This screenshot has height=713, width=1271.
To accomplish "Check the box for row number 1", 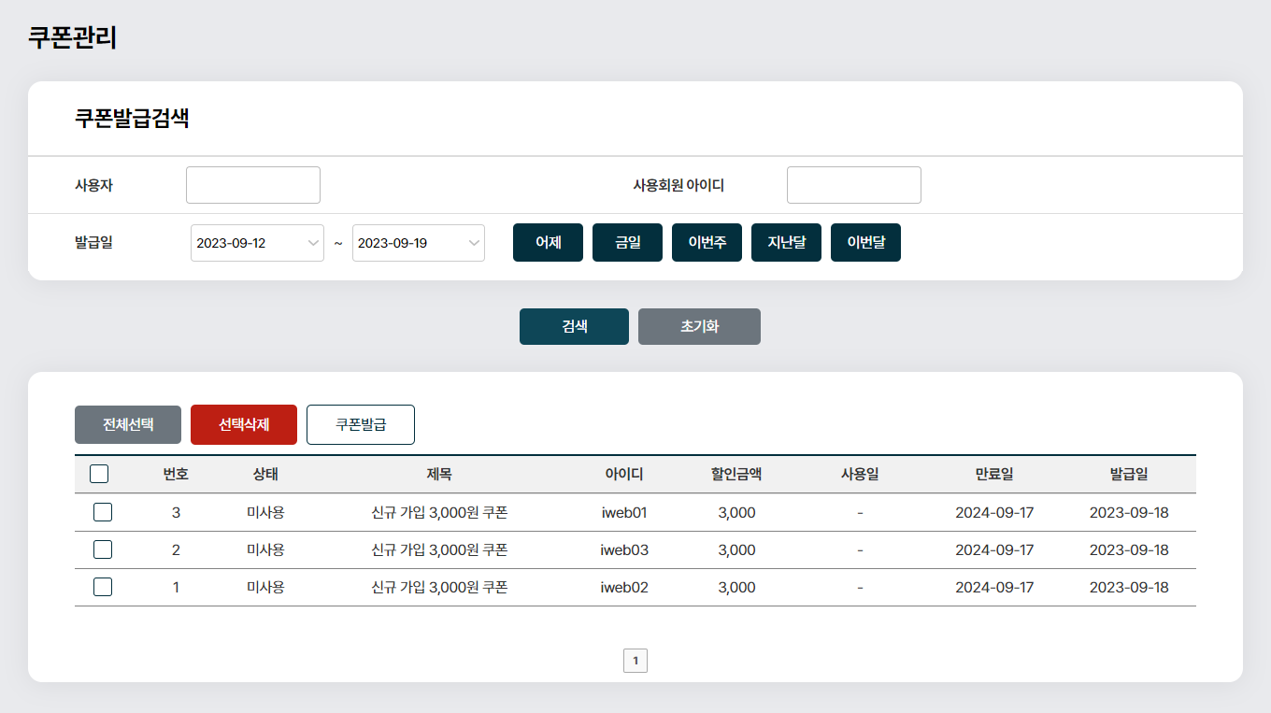I will click(x=103, y=587).
